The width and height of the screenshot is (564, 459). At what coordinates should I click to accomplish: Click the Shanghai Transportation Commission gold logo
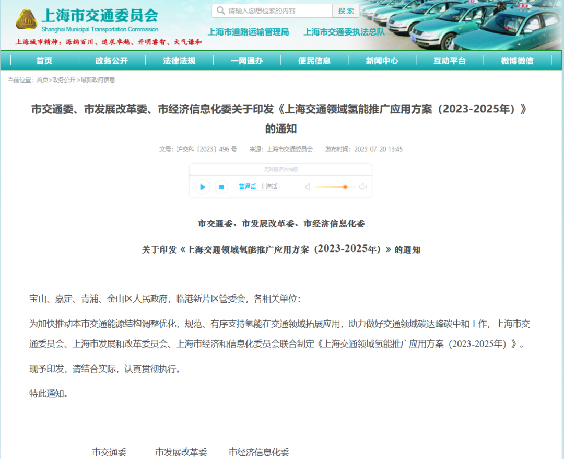[x=26, y=20]
